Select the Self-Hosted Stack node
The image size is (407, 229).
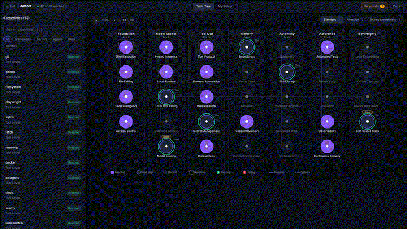[x=367, y=121]
